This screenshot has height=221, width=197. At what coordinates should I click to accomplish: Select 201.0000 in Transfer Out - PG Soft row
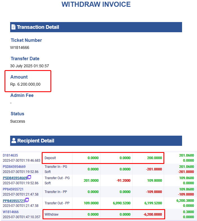(x=91, y=180)
